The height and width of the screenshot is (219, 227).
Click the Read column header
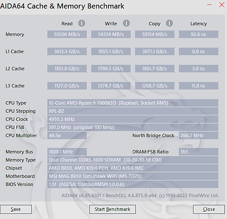[x=67, y=24]
